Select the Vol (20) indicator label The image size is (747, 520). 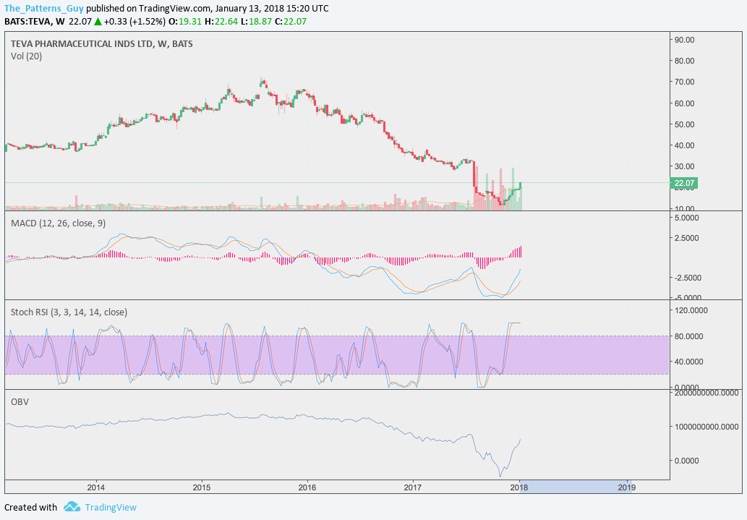[26, 56]
